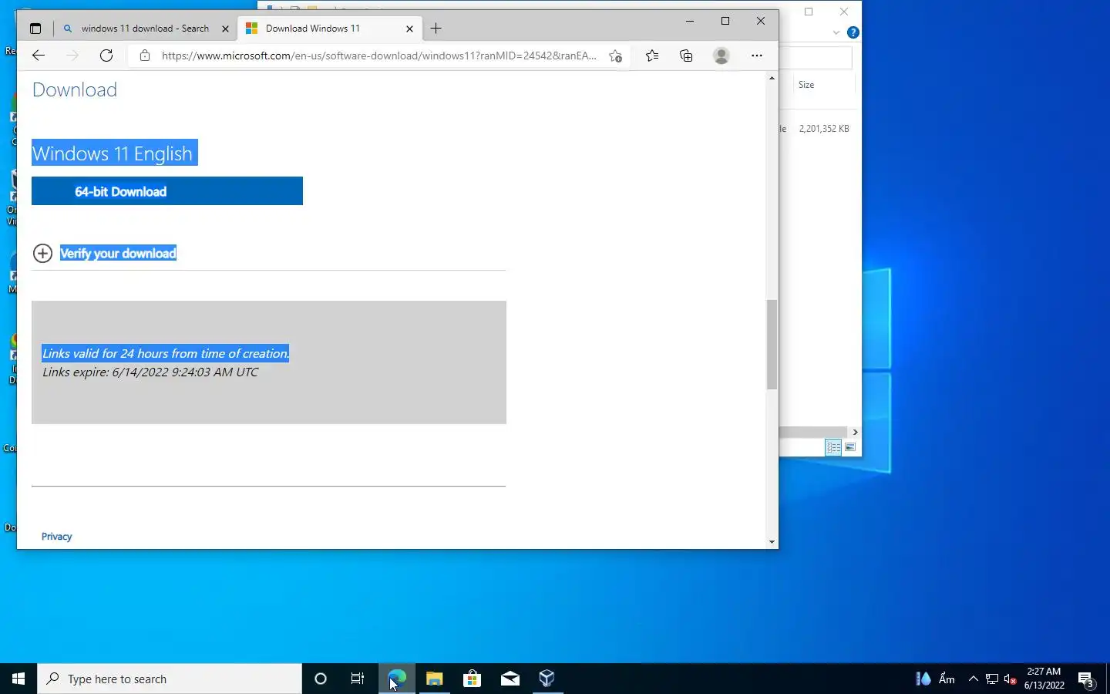1110x694 pixels.
Task: Click the page scroll up arrow
Action: [x=772, y=78]
